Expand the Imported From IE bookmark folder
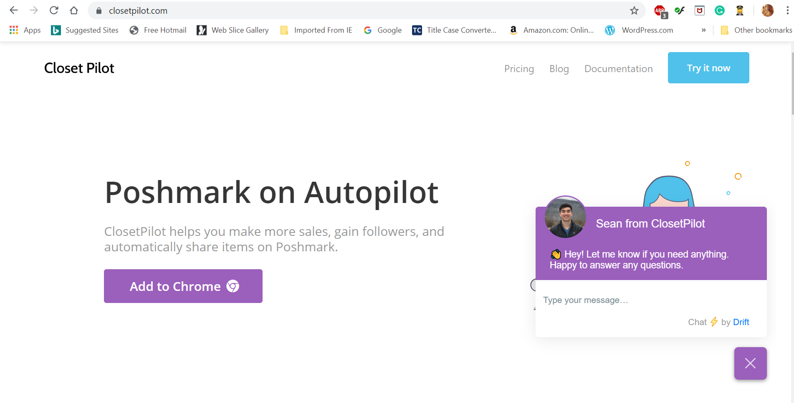Viewport: 794px width, 403px height. (x=316, y=30)
